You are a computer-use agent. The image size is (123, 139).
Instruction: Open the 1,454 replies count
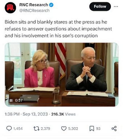[x=18, y=129]
